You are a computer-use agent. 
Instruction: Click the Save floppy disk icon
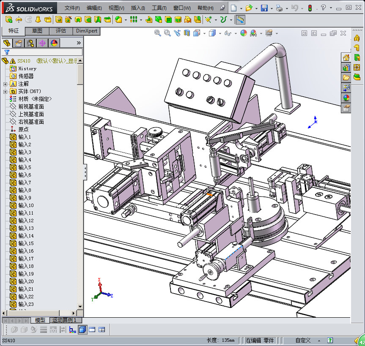[264, 8]
